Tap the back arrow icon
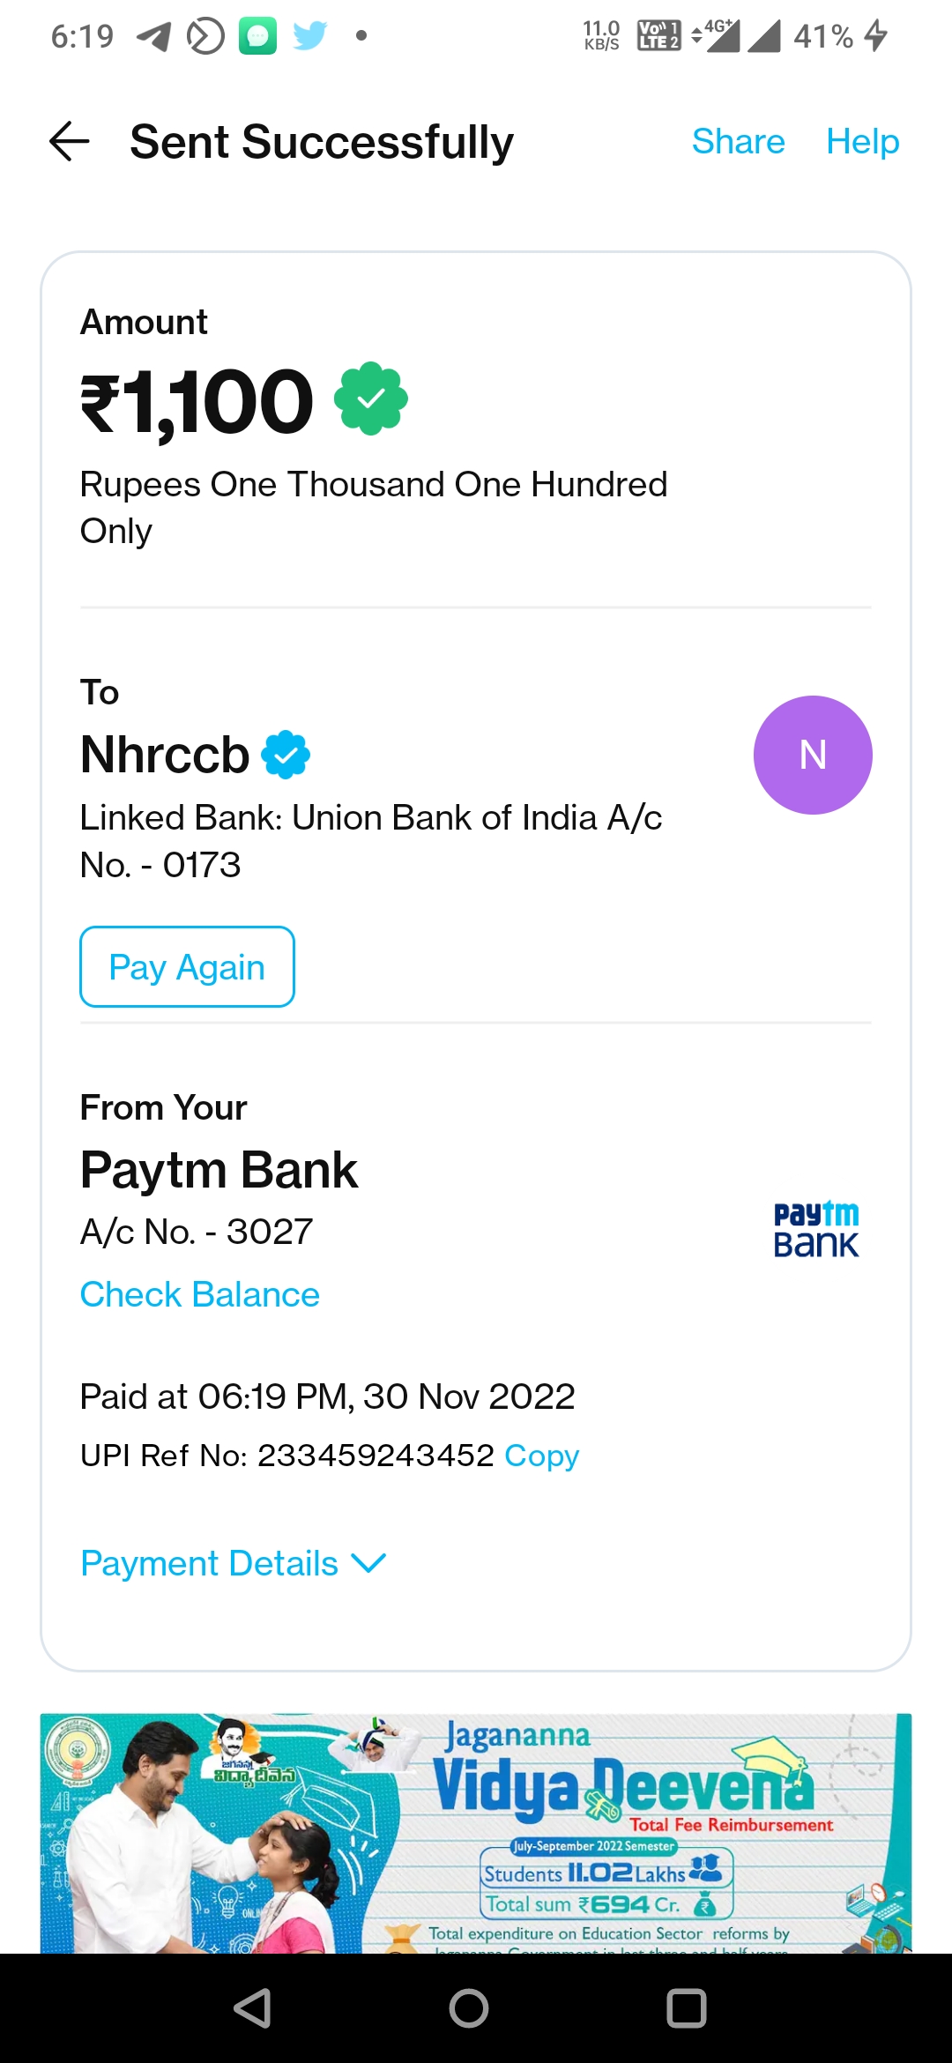952x2063 pixels. pos(70,142)
